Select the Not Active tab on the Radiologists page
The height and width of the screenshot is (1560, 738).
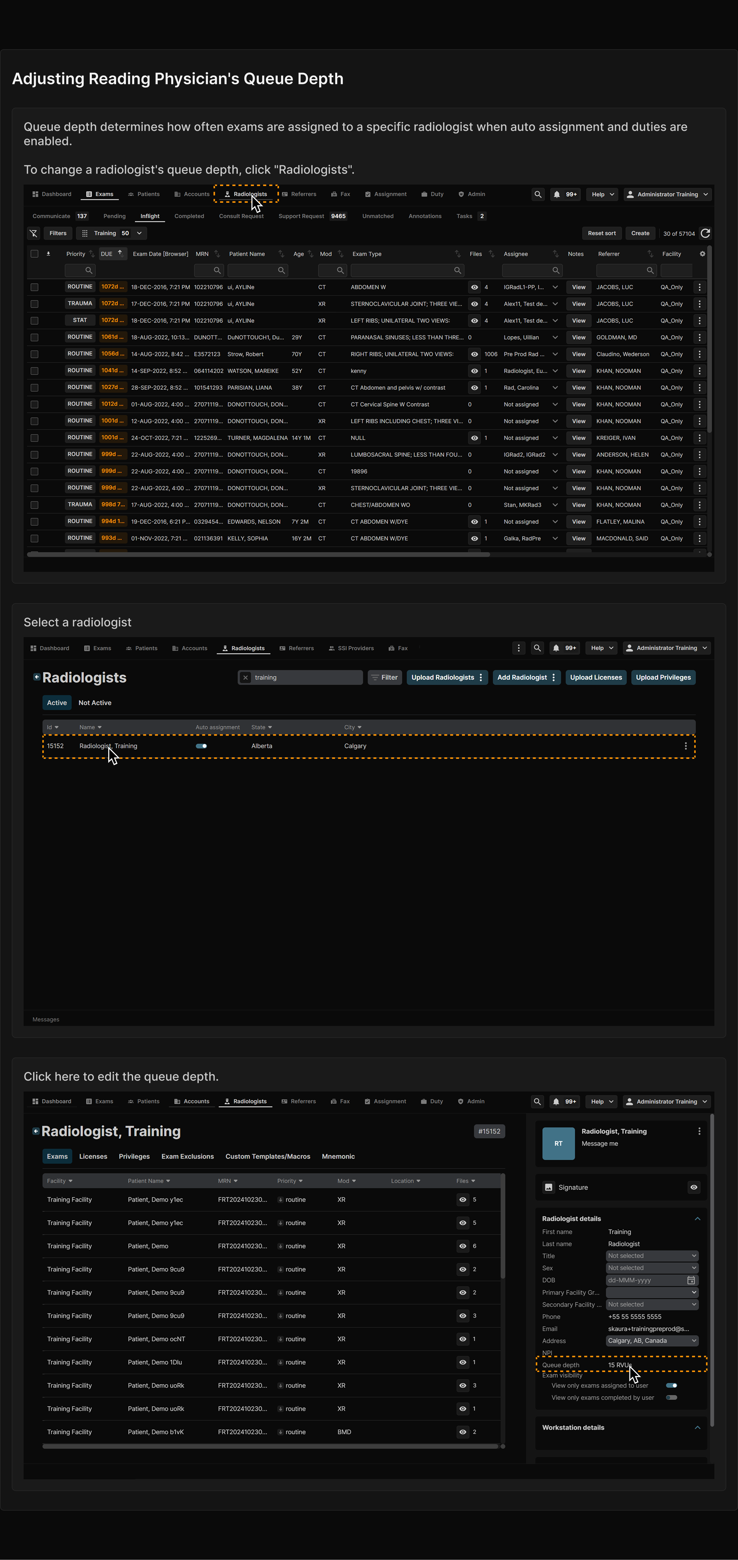pyautogui.click(x=95, y=703)
